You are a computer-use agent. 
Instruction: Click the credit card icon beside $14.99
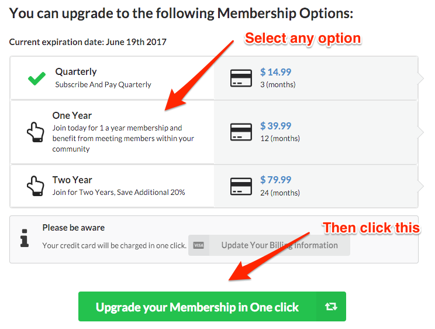click(240, 78)
